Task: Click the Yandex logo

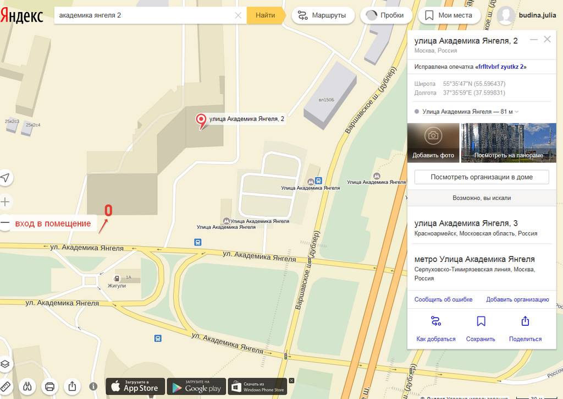Action: click(21, 15)
